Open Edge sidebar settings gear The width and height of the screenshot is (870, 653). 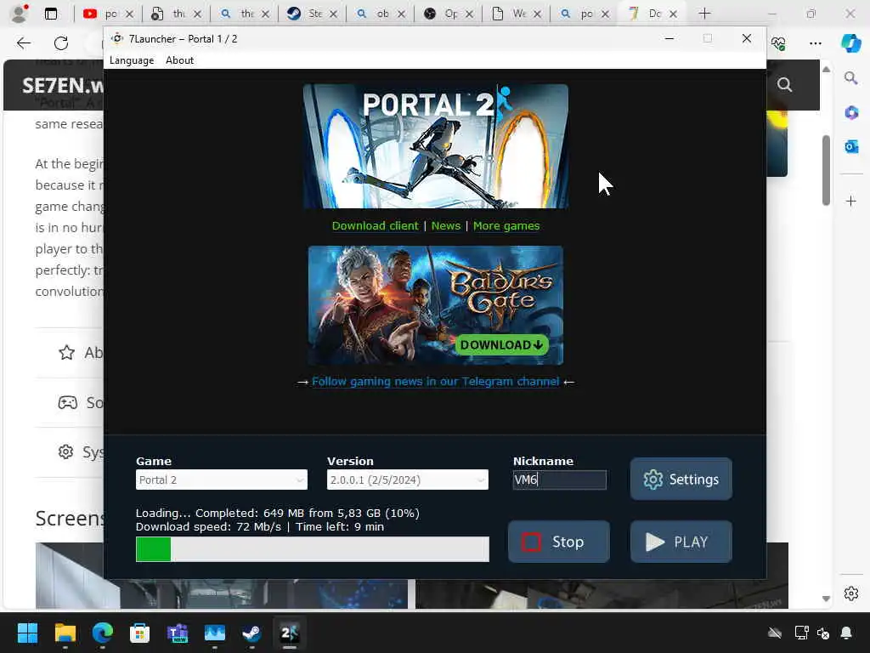pyautogui.click(x=851, y=593)
